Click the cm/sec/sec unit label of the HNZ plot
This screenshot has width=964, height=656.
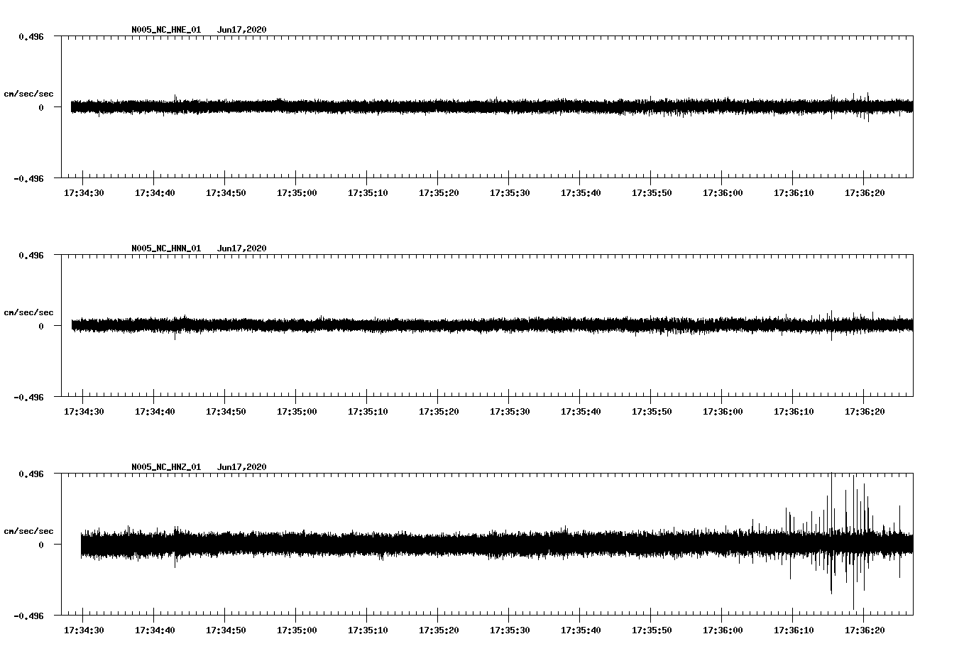pyautogui.click(x=29, y=531)
